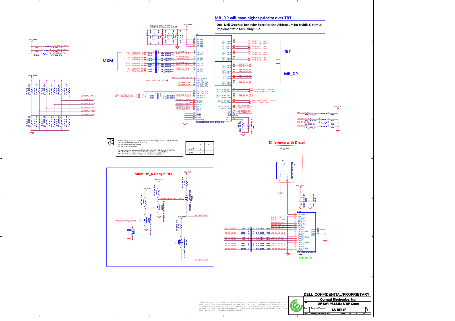Click resistor label 'R62'
The image size is (455, 321).
(332, 124)
